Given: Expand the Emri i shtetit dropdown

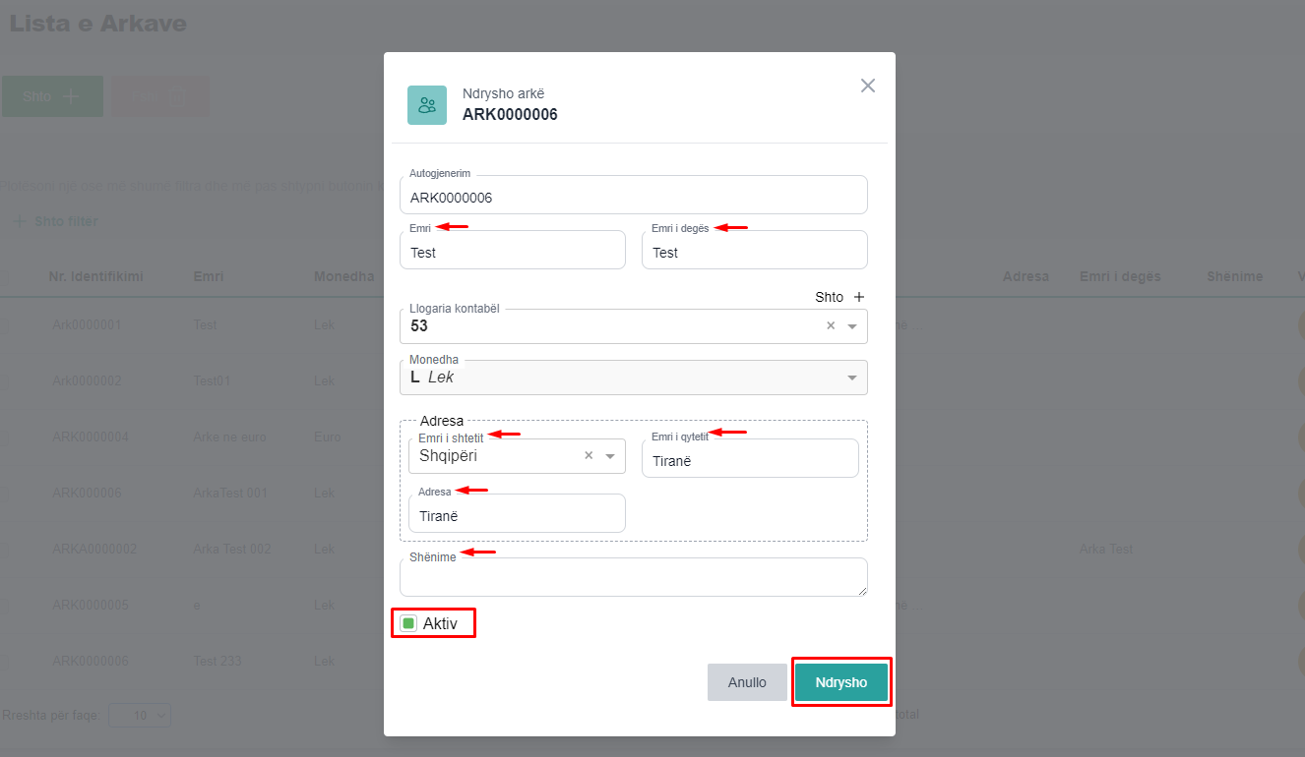Looking at the screenshot, I should tap(610, 456).
